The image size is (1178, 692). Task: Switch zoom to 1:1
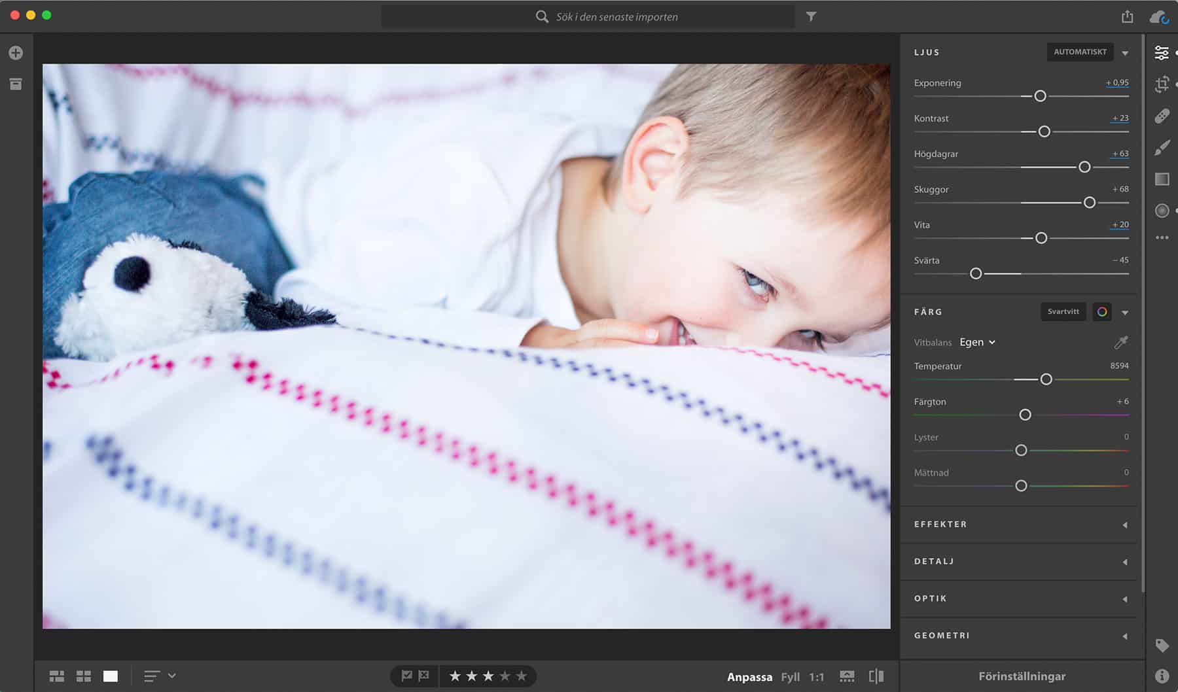coord(816,677)
